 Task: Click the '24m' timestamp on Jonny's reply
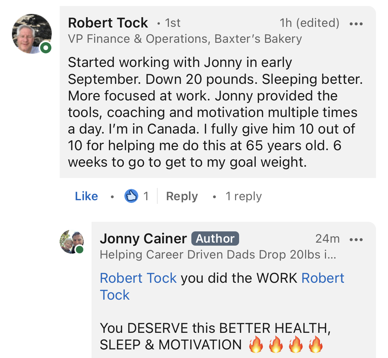click(327, 239)
